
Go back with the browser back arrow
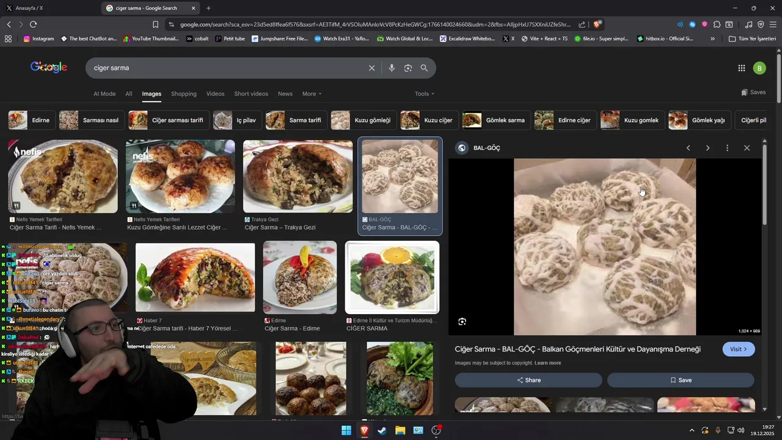click(x=9, y=24)
